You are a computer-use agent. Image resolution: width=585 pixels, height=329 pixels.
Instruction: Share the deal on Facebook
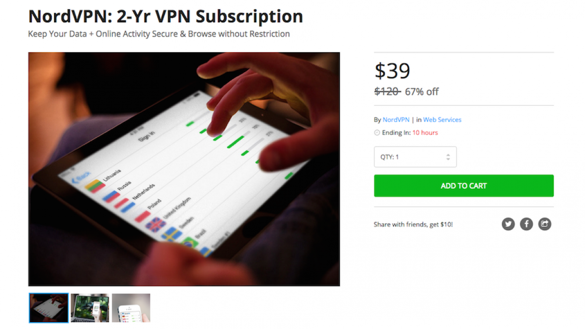point(526,224)
